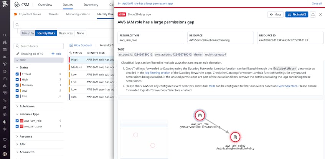The height and width of the screenshot is (159, 325).
Task: Click the Fix in AWS button
Action: point(297,15)
